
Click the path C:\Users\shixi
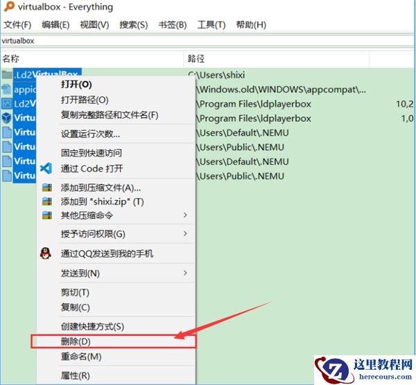[x=216, y=75]
